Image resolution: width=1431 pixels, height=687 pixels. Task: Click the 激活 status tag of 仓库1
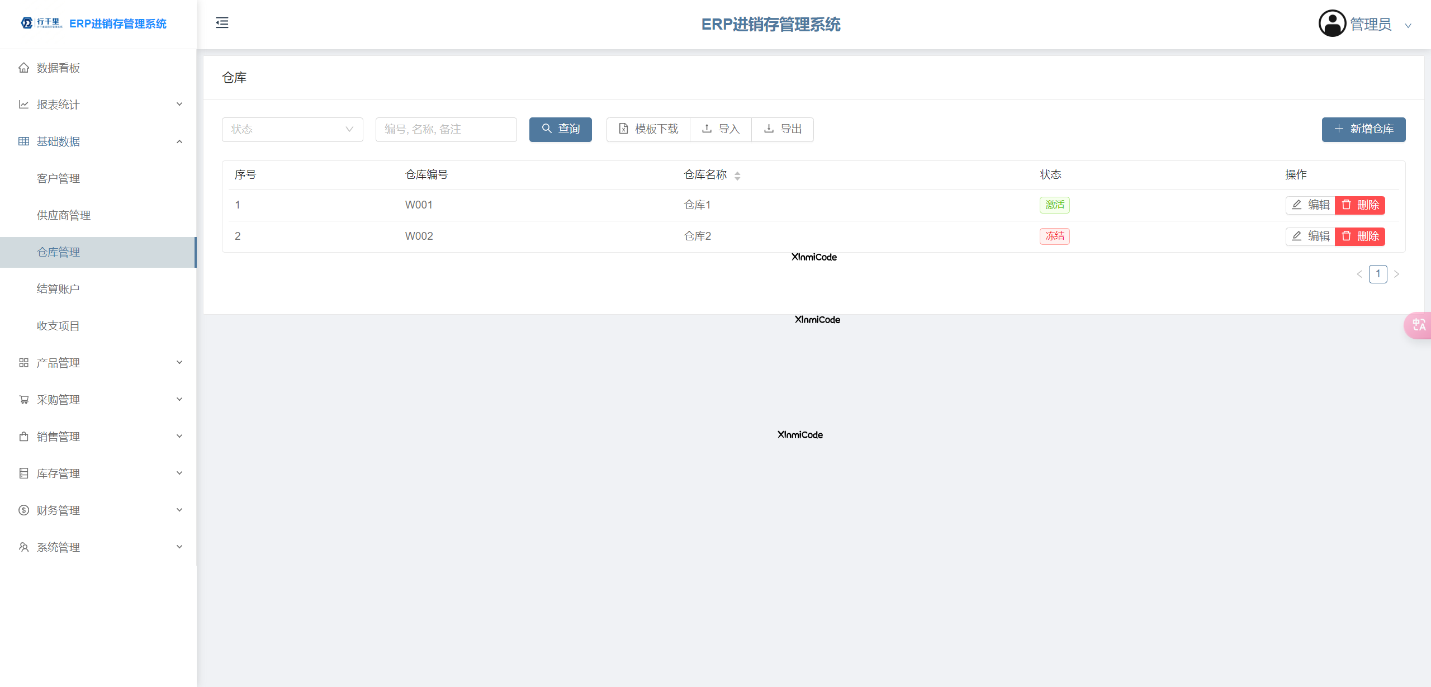click(x=1054, y=205)
